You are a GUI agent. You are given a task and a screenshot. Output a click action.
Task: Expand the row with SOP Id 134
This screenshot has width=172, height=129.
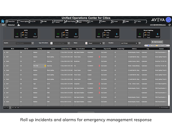click(4, 61)
